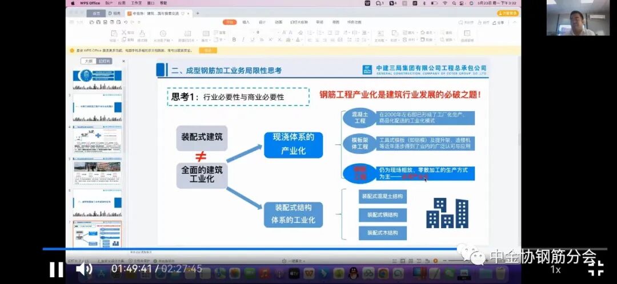Screen dimensions: 617x284
Task: Open the 账户 menu
Action: coord(109,3)
